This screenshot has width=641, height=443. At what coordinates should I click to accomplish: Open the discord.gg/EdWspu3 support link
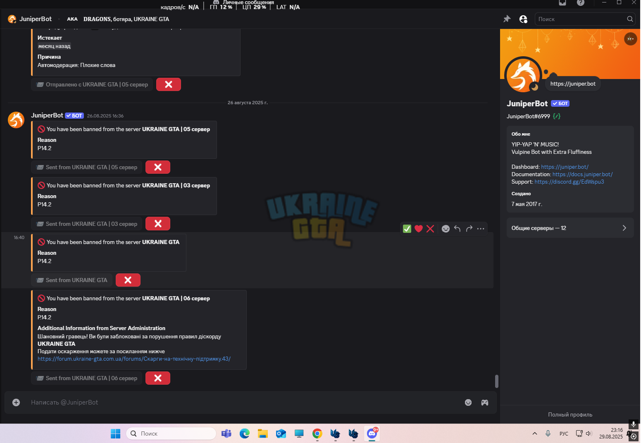pos(569,182)
